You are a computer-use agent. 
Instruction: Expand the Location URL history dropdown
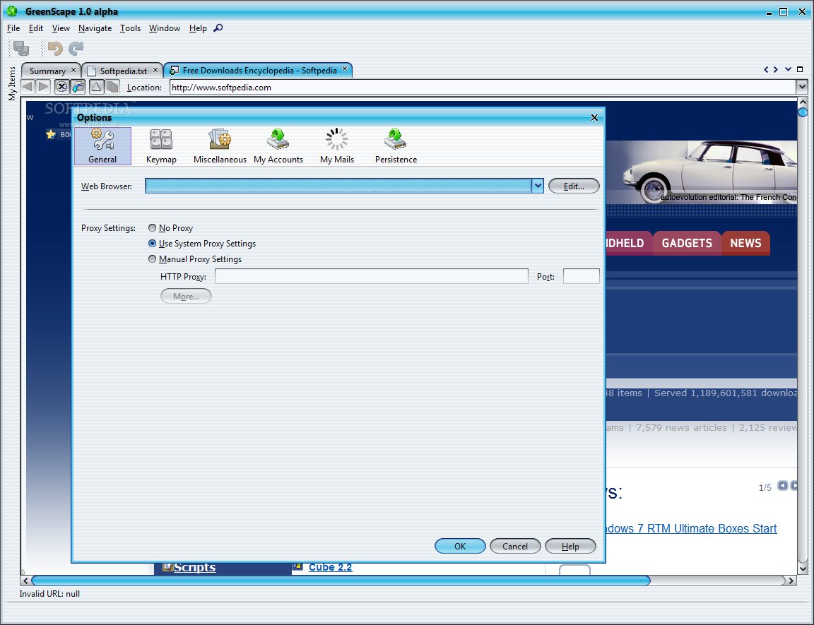coord(802,87)
